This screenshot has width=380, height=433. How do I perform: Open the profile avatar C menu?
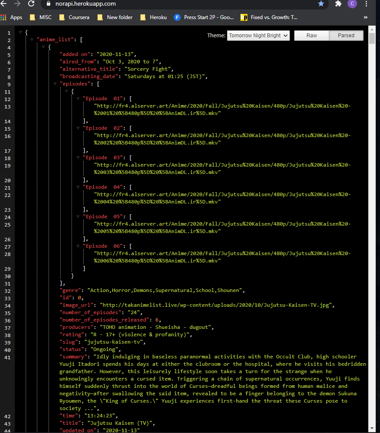(352, 3)
